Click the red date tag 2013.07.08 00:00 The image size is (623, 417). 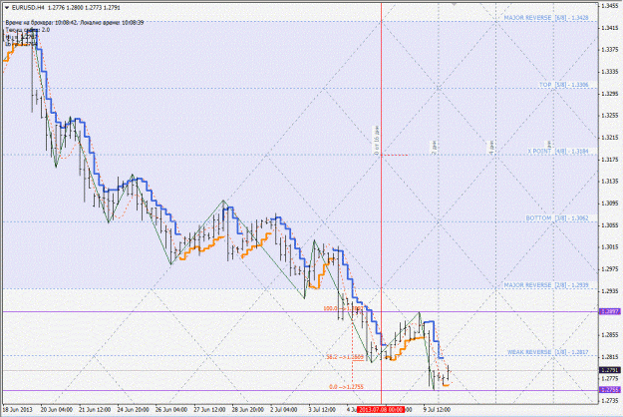(381, 409)
